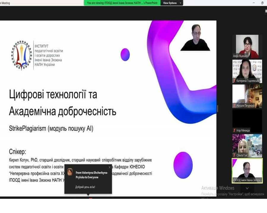267x213 pixels.
Task: Toggle Наталя Печеніна's microphone mute state
Action: (x=234, y=105)
